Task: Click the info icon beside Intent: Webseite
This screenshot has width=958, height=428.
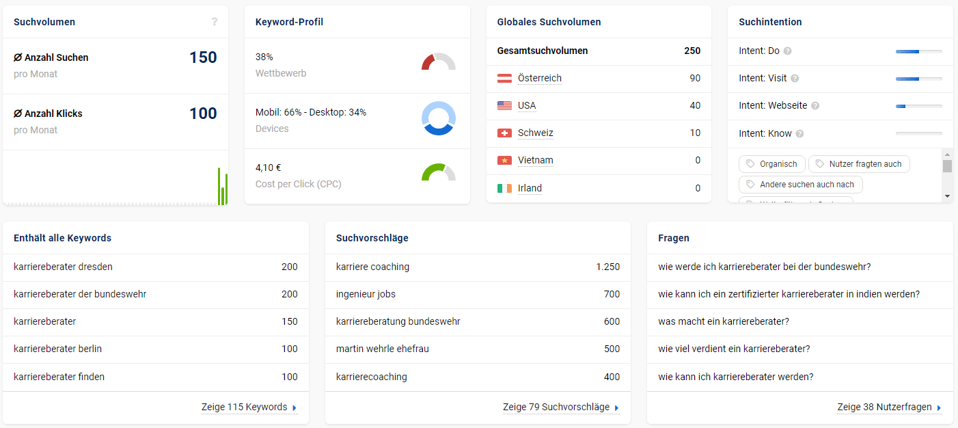Action: [815, 106]
